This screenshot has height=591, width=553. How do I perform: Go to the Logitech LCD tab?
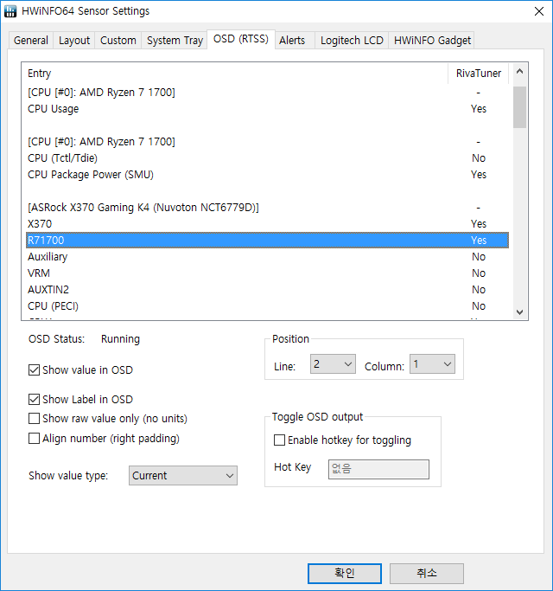(352, 41)
